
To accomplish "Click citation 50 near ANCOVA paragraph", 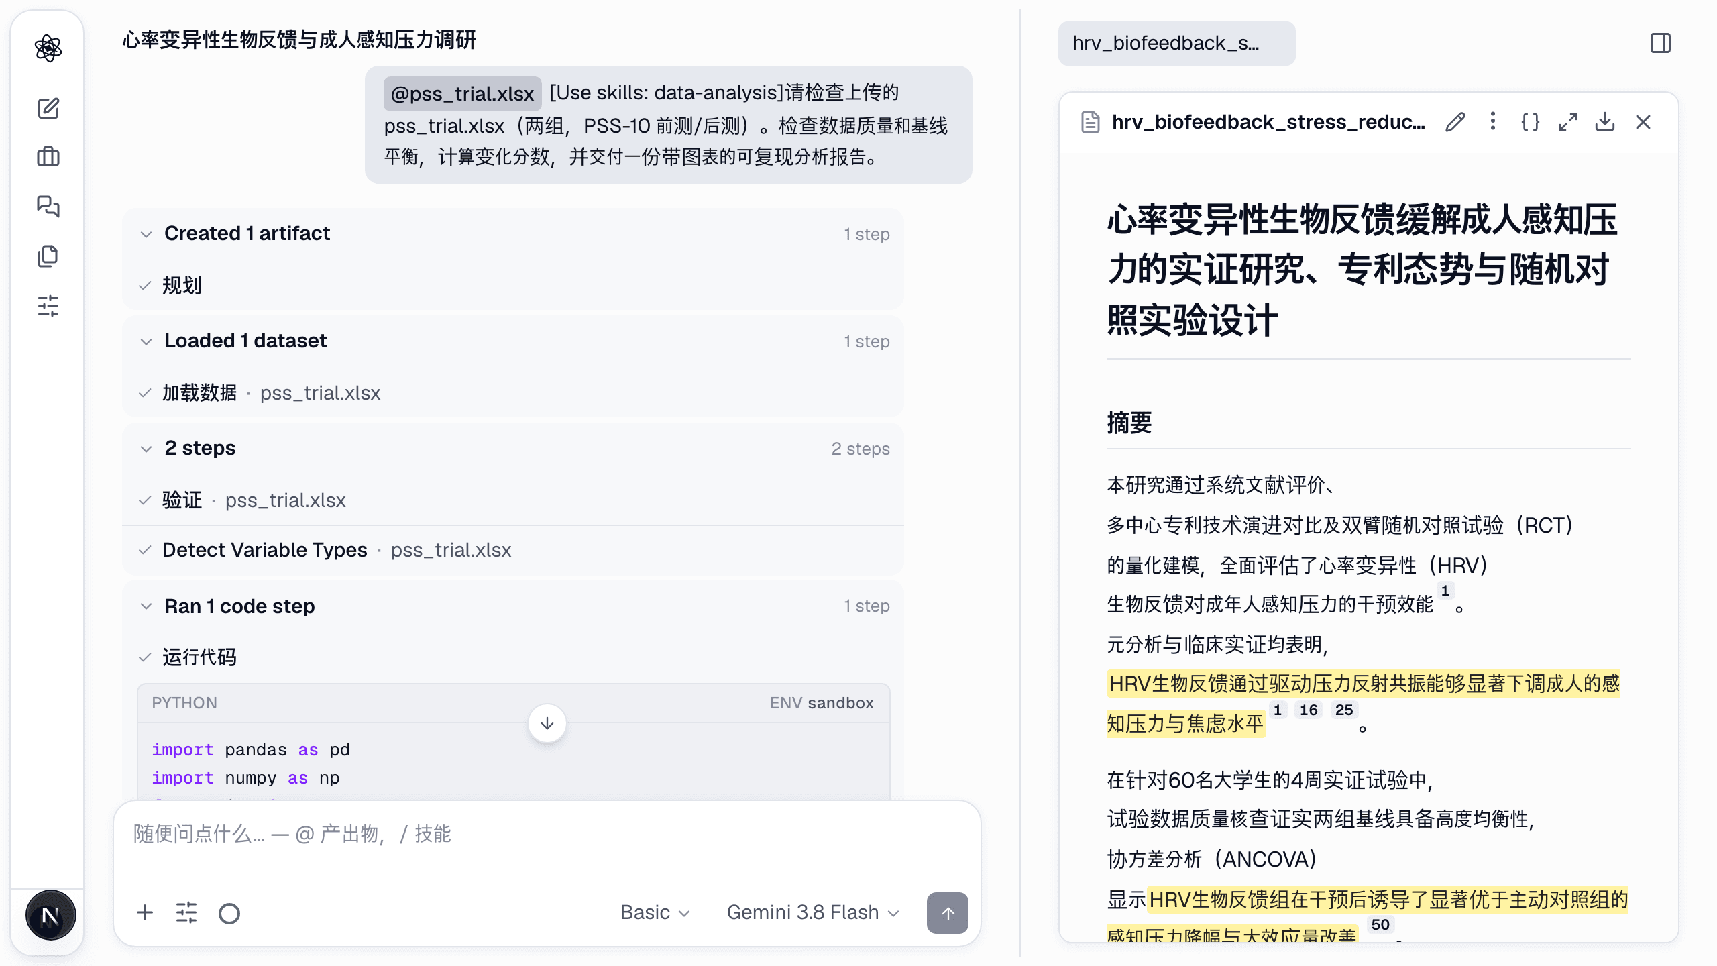I will coord(1380,924).
